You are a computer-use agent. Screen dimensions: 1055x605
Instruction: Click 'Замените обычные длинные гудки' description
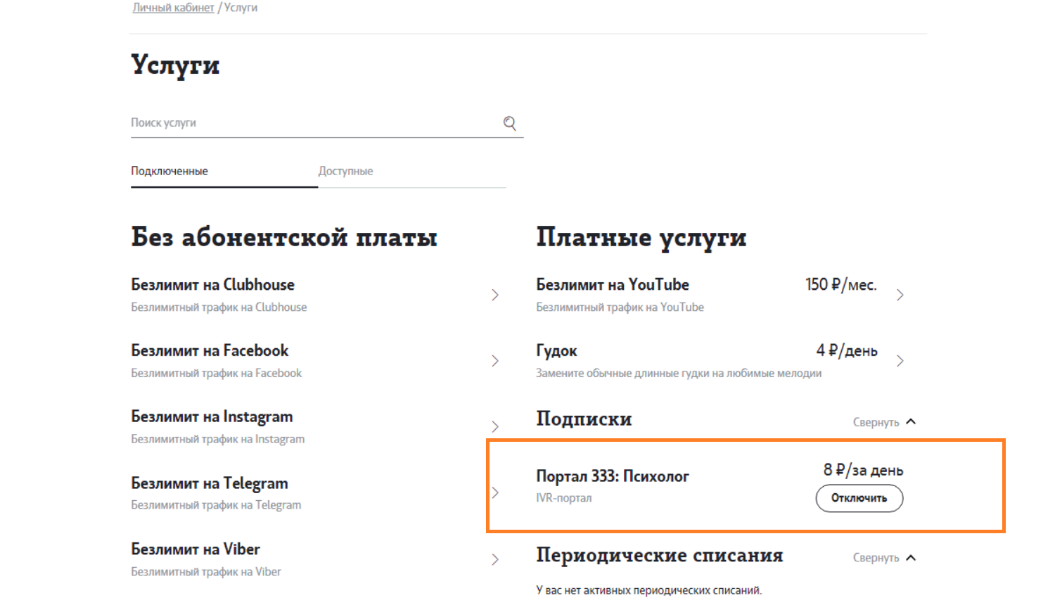click(679, 374)
